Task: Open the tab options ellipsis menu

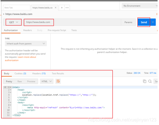Action: (x=67, y=8)
